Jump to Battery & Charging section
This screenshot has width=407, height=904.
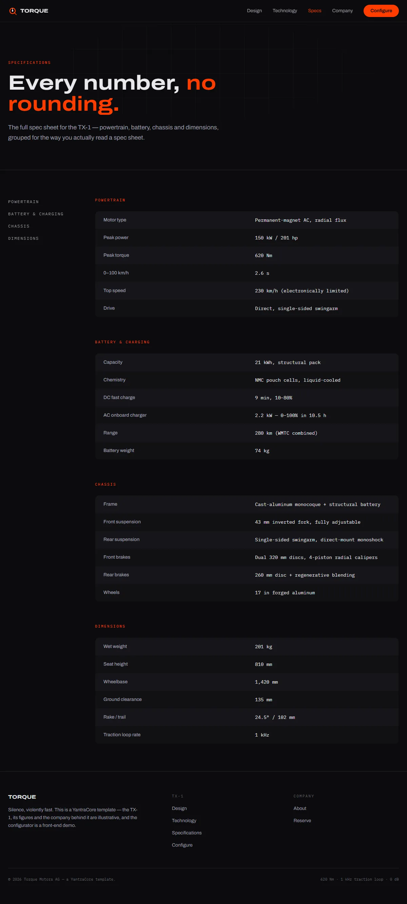pos(36,214)
